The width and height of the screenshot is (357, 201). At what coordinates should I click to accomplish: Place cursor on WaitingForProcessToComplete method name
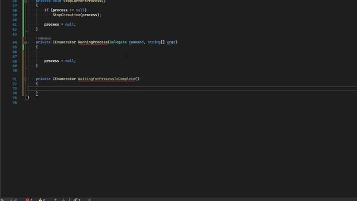107,79
